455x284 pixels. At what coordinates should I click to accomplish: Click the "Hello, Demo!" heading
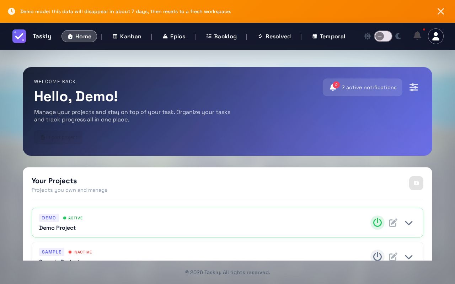76,97
